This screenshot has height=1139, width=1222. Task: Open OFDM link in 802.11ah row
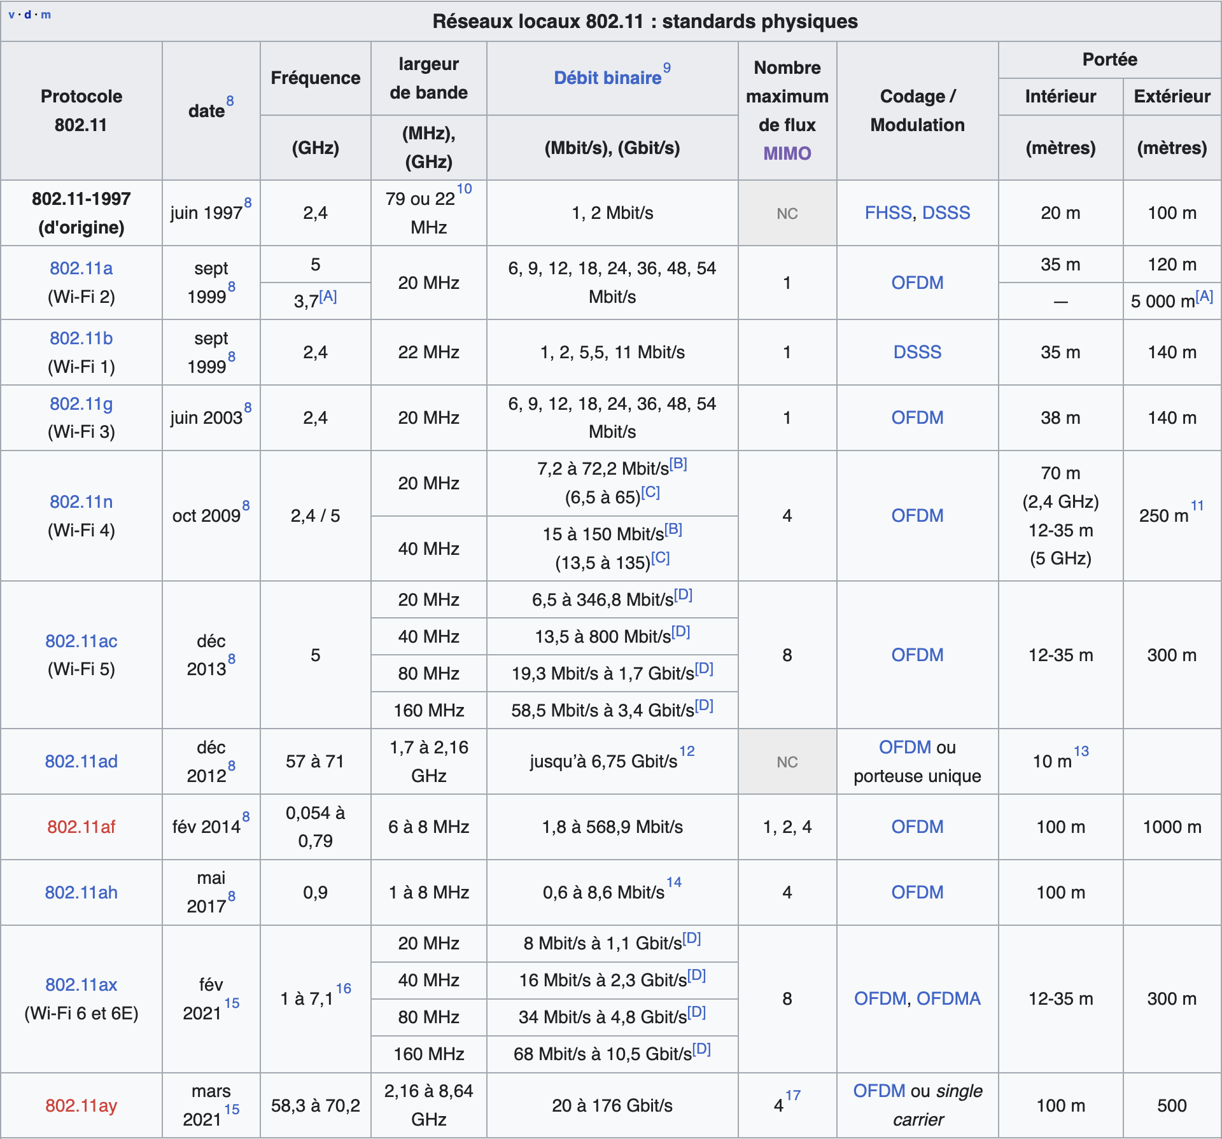coord(917,892)
